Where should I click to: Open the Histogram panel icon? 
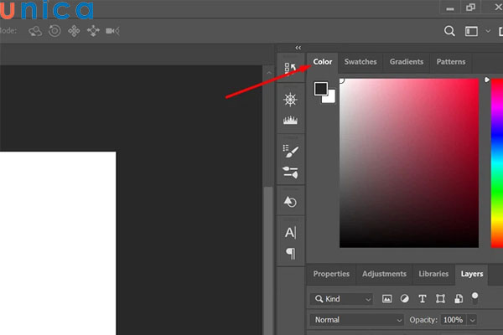click(290, 121)
